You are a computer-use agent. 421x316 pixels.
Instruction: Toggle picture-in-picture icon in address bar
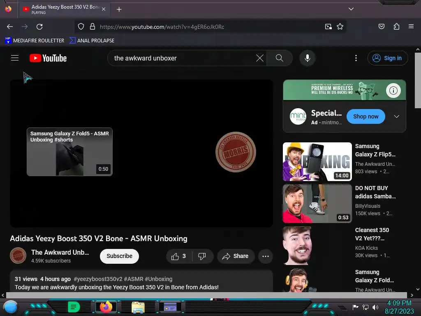(x=328, y=27)
